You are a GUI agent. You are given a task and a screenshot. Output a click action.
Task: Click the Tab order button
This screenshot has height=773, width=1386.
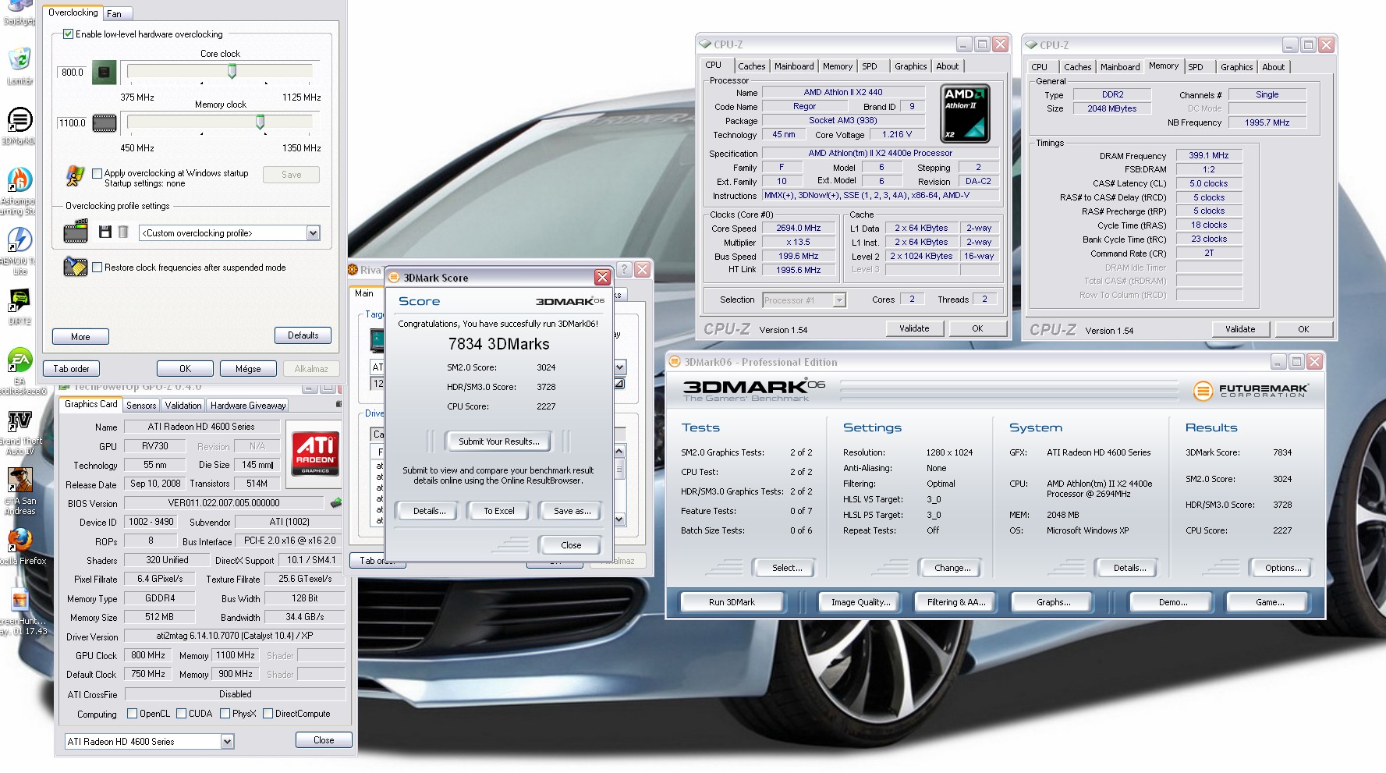[x=71, y=369]
